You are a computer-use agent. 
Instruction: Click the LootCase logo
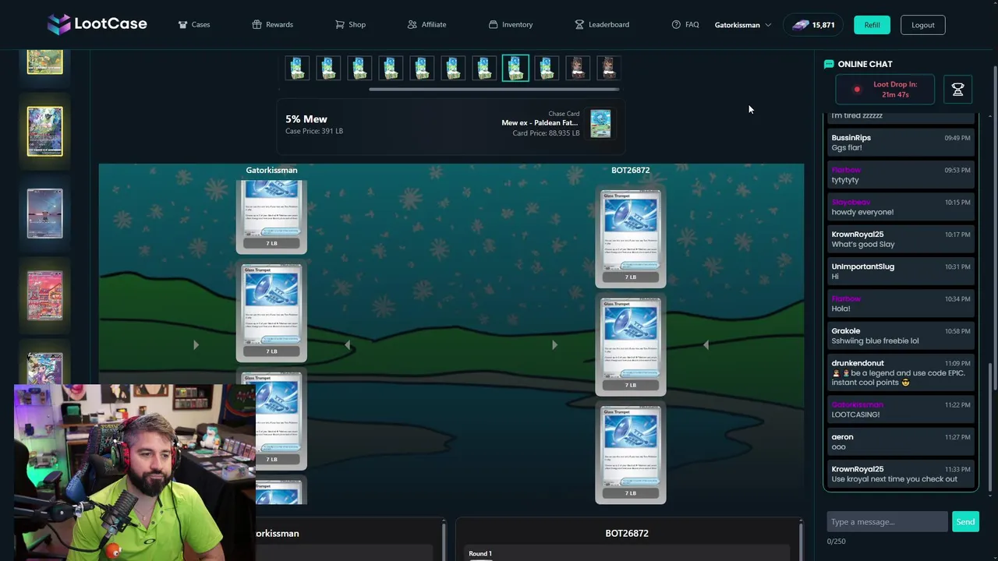point(97,24)
